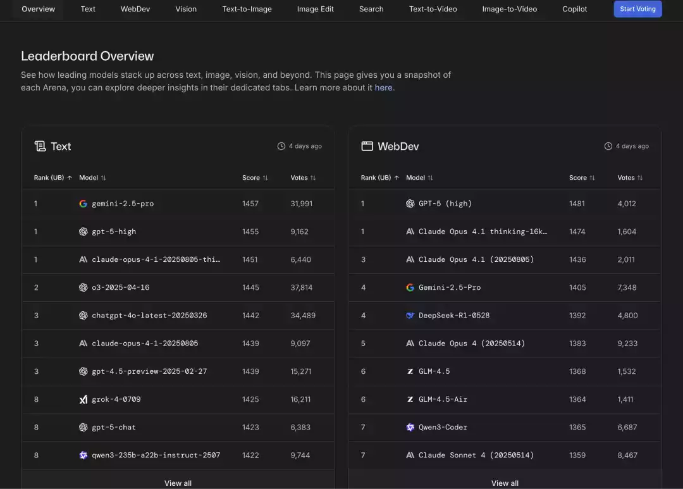Viewport: 683px width, 489px height.
Task: Switch to the Text tab
Action: tap(88, 9)
